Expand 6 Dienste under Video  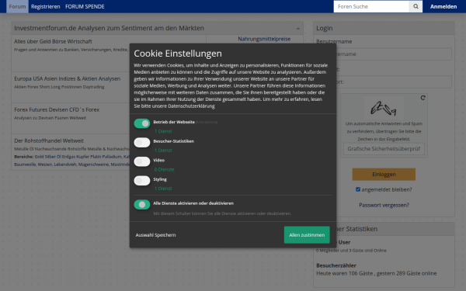point(165,169)
